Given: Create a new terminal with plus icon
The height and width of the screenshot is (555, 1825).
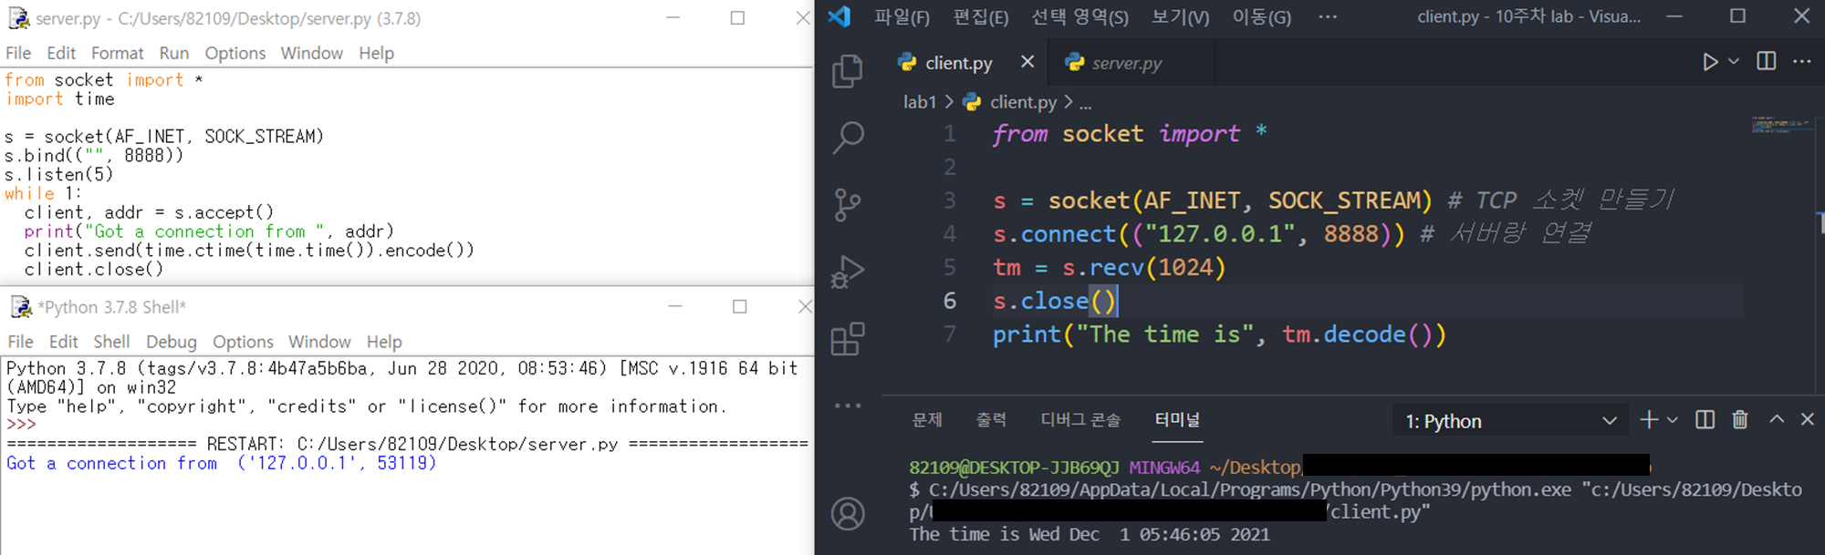Looking at the screenshot, I should coord(1648,419).
